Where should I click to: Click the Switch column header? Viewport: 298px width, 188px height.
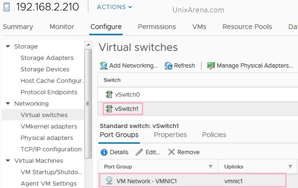tap(112, 80)
